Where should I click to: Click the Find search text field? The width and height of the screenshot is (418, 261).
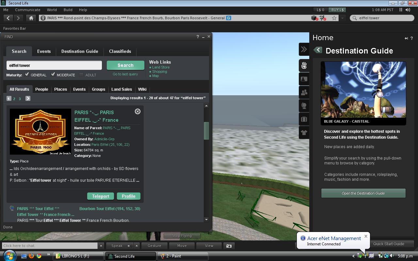(54, 65)
